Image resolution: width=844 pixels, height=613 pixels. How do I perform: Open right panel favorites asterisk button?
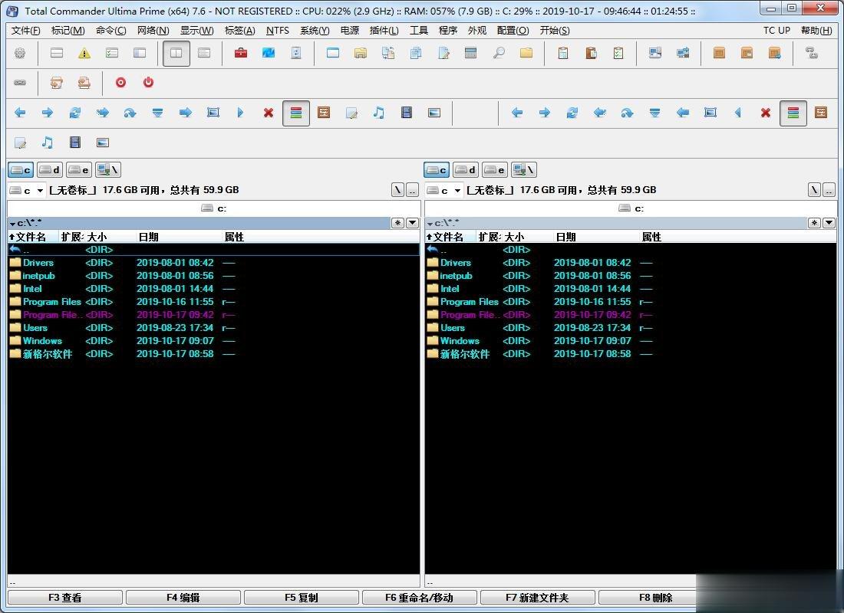click(x=814, y=223)
